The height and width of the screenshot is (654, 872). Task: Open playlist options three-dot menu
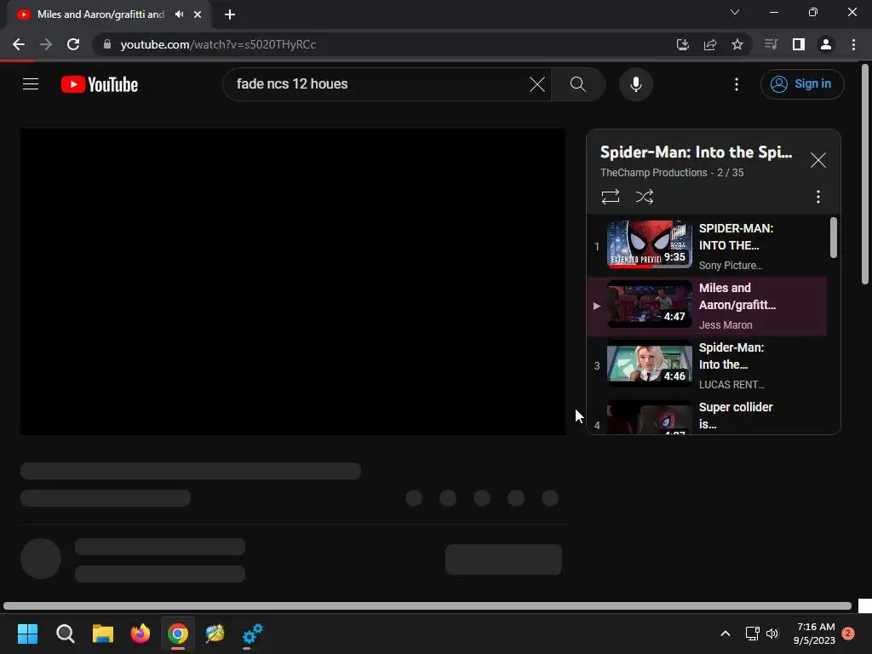pos(817,197)
